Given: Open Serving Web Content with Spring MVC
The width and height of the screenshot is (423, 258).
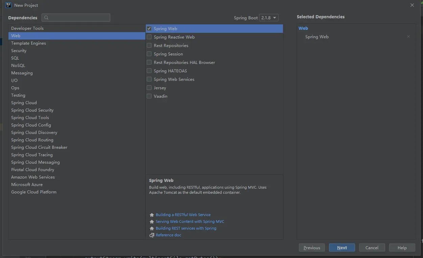Looking at the screenshot, I should point(190,221).
